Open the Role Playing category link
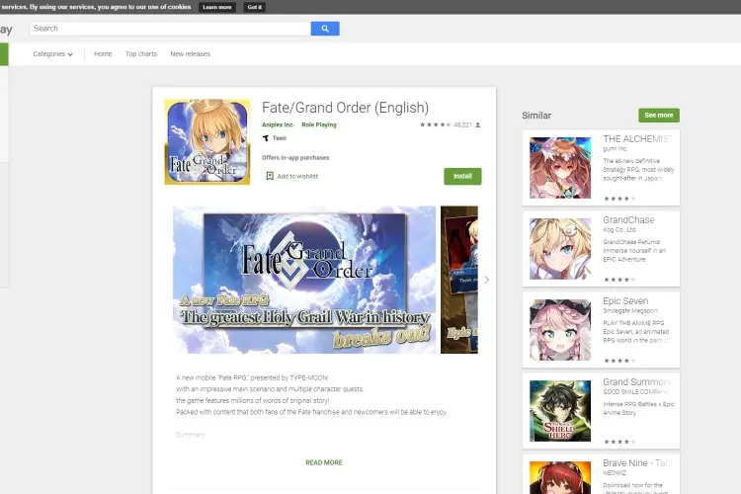741x494 pixels. click(319, 124)
